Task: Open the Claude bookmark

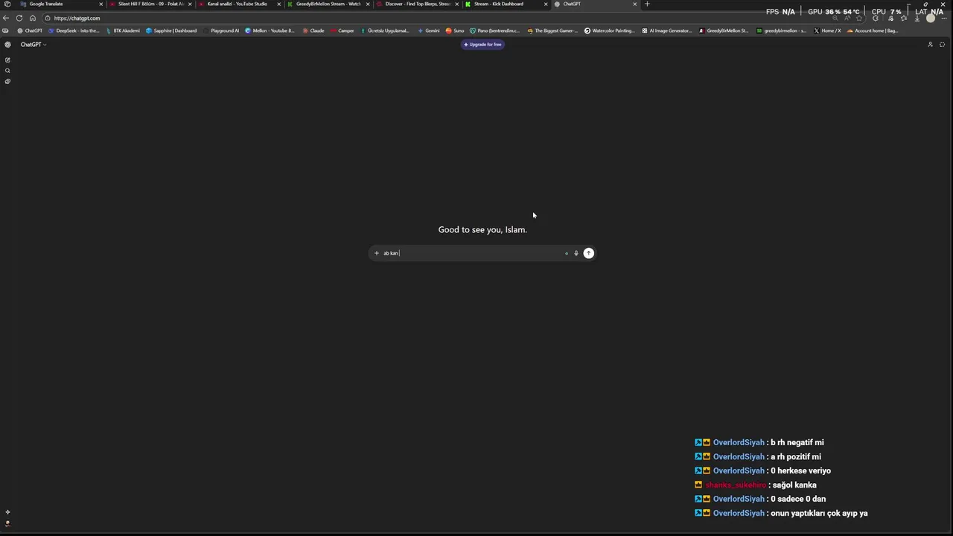Action: click(313, 31)
